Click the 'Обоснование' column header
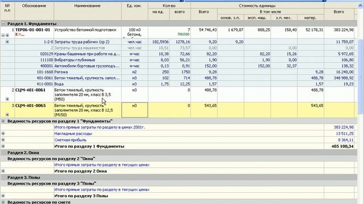Image resolution: width=364 pixels, height=204 pixels. [x=34, y=11]
